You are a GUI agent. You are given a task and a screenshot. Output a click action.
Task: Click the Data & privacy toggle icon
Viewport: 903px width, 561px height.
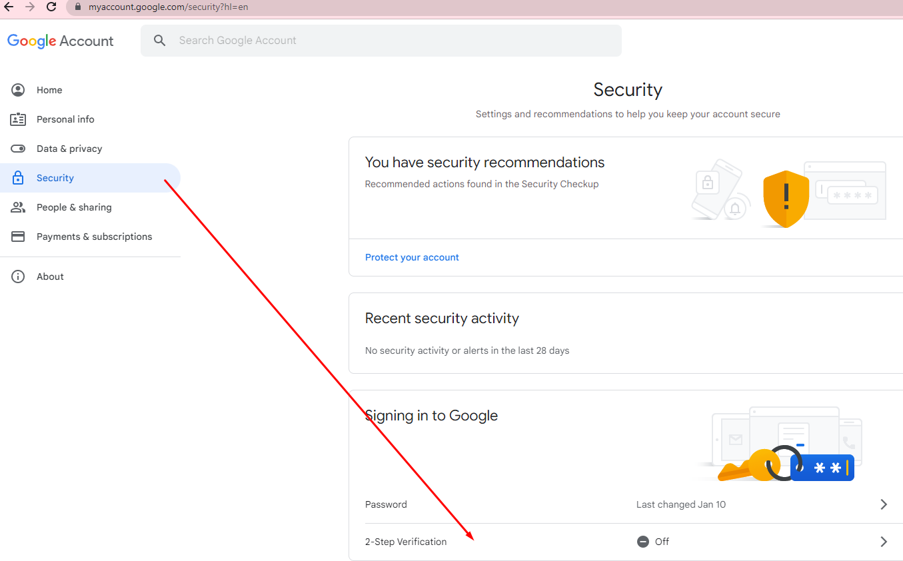(18, 149)
